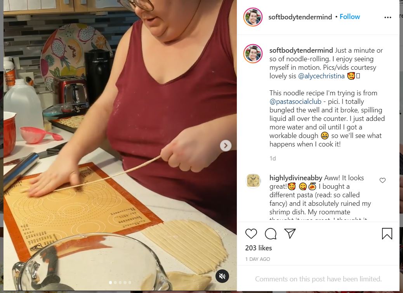
Task: Like highlydivineabby's comment heart
Action: [382, 180]
